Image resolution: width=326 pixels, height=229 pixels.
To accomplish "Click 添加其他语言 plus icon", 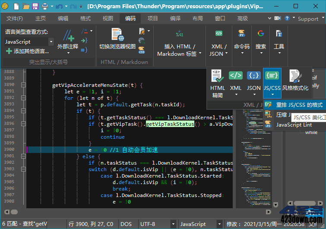I will point(9,51).
